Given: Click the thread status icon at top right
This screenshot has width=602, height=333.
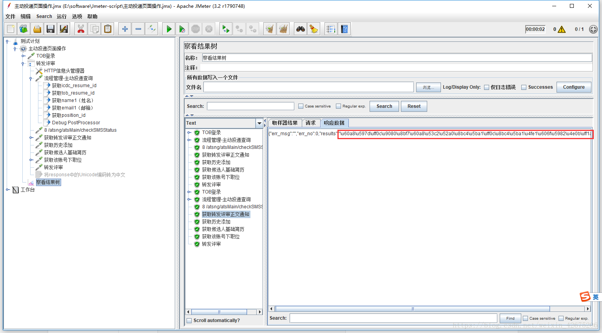Looking at the screenshot, I should tap(593, 29).
